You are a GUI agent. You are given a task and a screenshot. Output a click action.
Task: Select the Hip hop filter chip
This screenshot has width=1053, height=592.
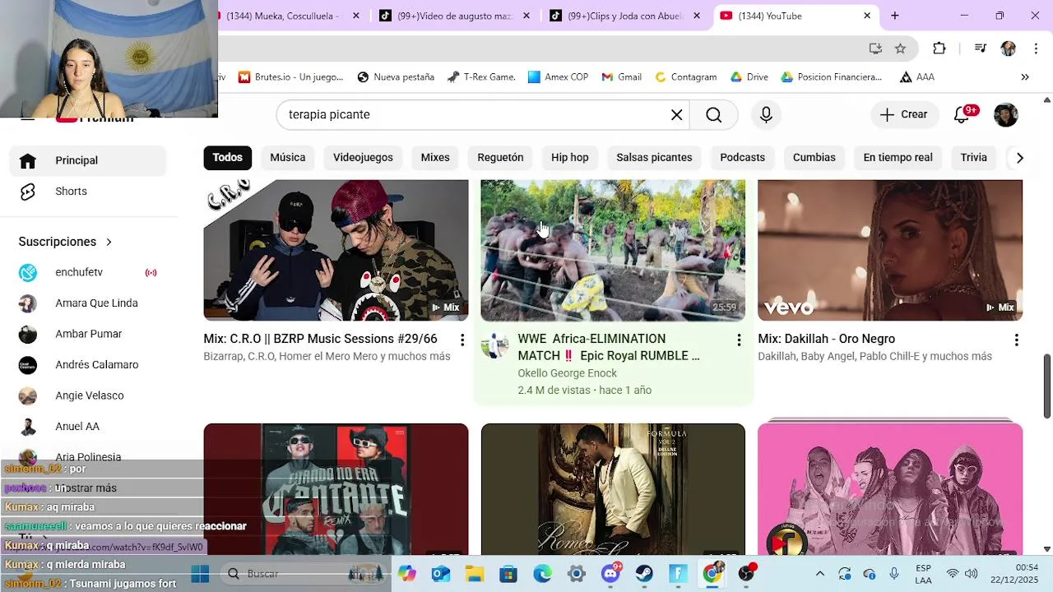pos(570,157)
